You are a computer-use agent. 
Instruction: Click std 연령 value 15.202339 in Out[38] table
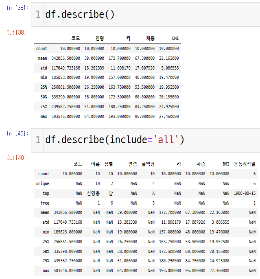[94, 68]
